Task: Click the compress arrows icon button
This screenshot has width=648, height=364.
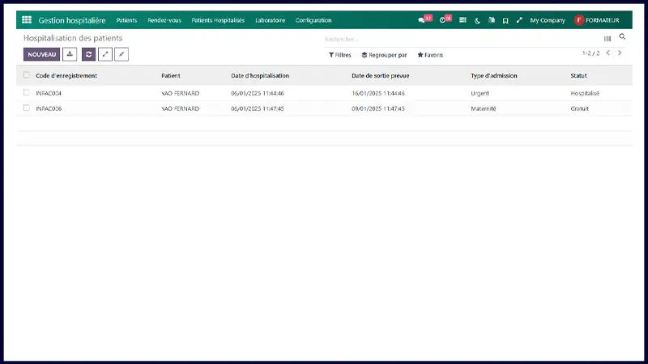Action: [122, 54]
